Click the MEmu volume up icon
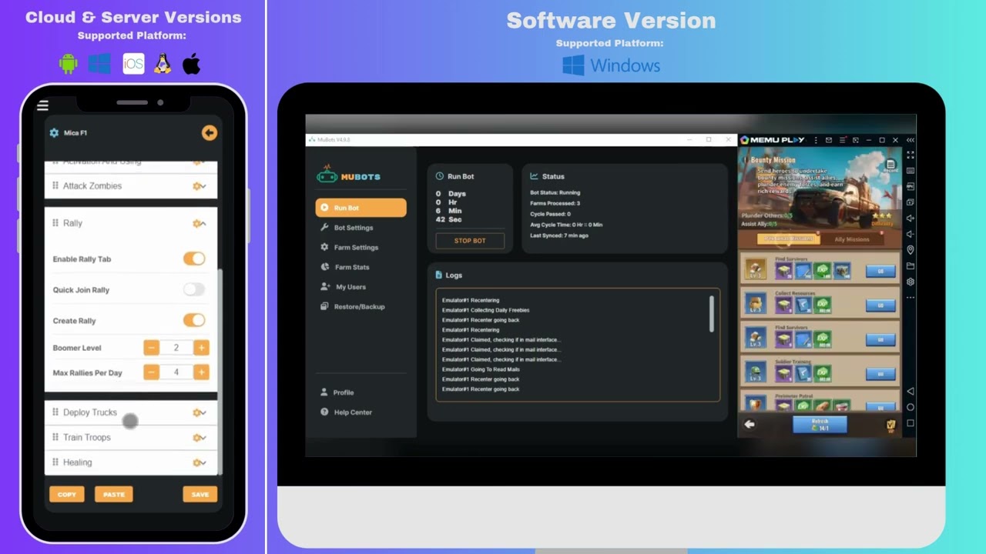 [x=911, y=219]
